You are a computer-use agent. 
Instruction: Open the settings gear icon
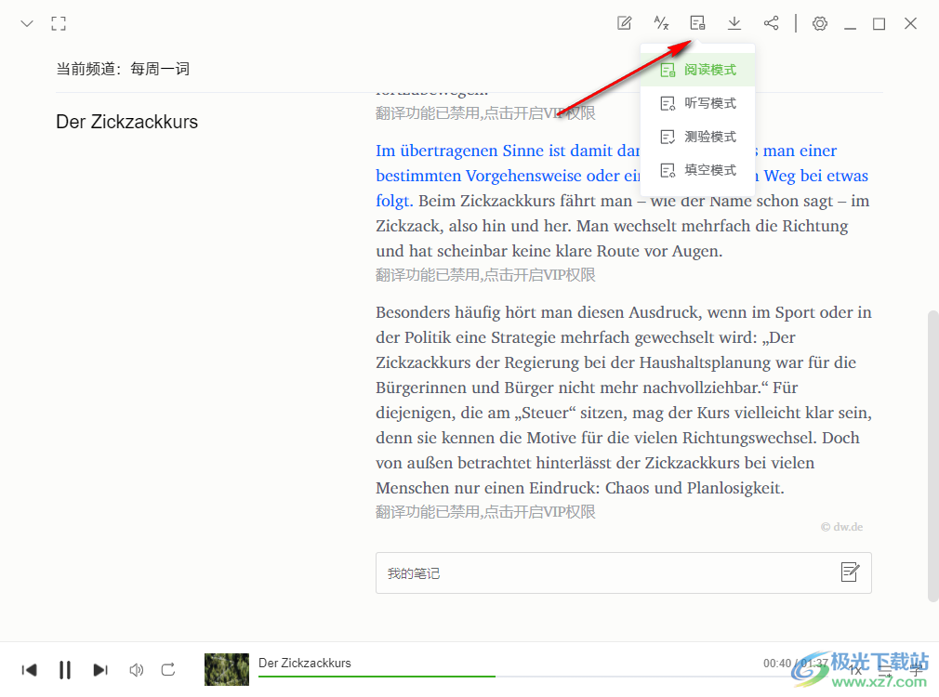pos(819,23)
